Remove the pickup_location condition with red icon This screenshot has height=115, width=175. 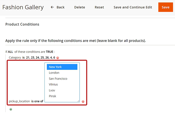83,101
